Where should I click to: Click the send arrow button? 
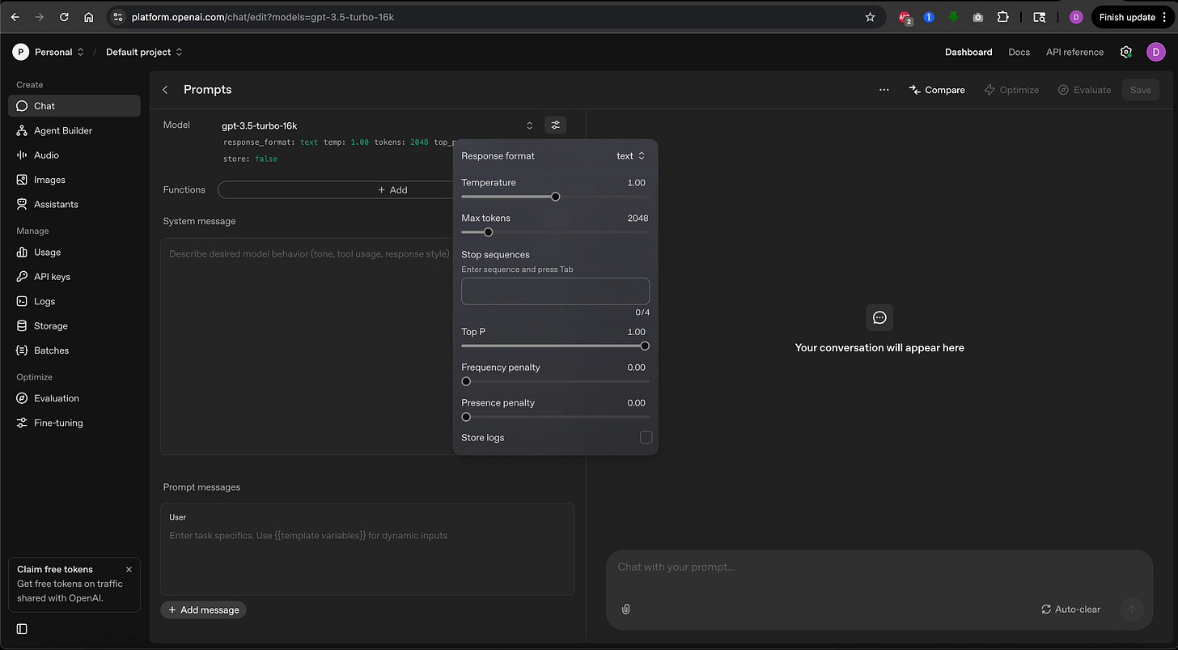pyautogui.click(x=1133, y=610)
